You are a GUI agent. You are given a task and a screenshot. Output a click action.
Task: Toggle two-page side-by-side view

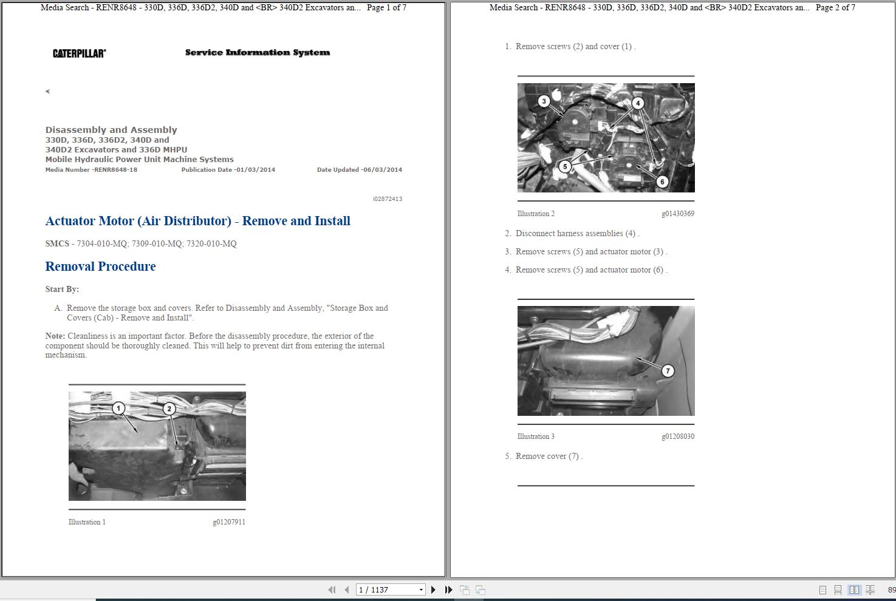(x=854, y=589)
